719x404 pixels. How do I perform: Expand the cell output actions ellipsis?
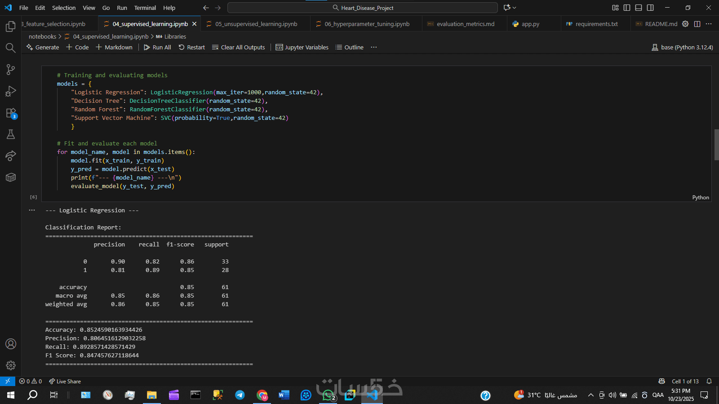pos(32,210)
